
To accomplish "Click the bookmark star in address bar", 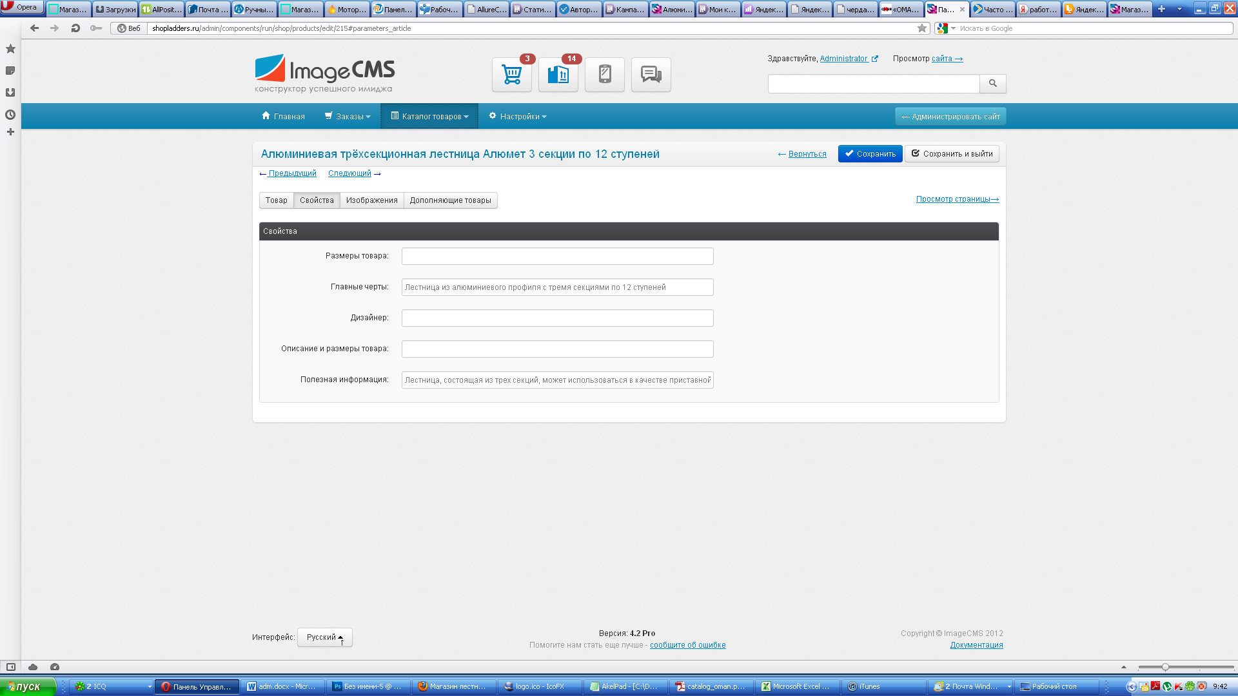I will [x=921, y=28].
